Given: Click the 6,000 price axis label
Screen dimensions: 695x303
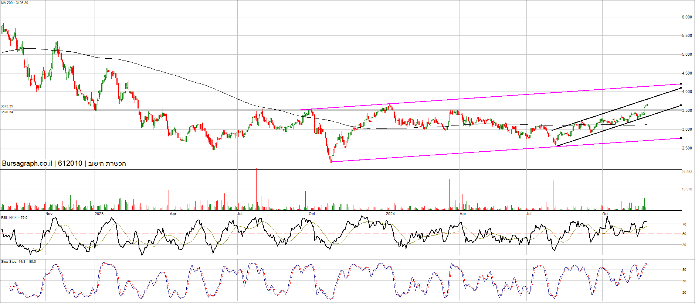Looking at the screenshot, I should [x=687, y=17].
